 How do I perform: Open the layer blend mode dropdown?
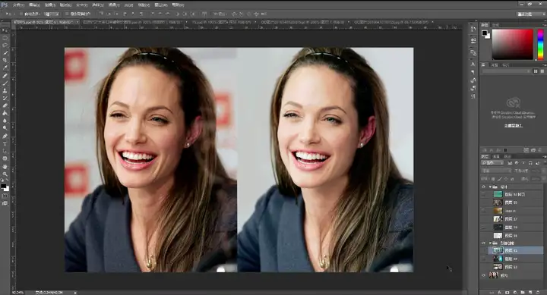[x=495, y=171]
